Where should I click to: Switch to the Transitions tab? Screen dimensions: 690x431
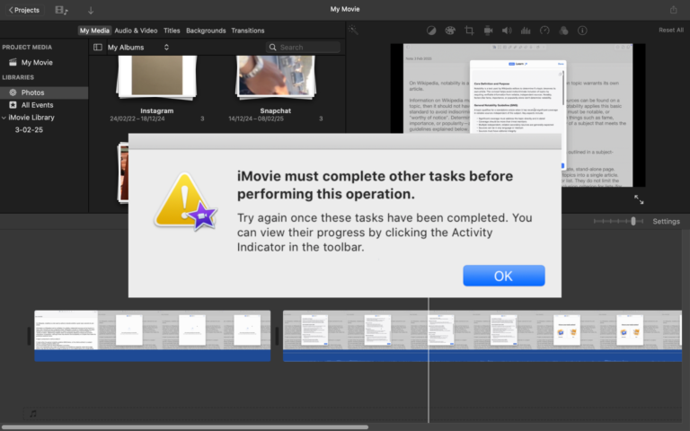(x=248, y=31)
